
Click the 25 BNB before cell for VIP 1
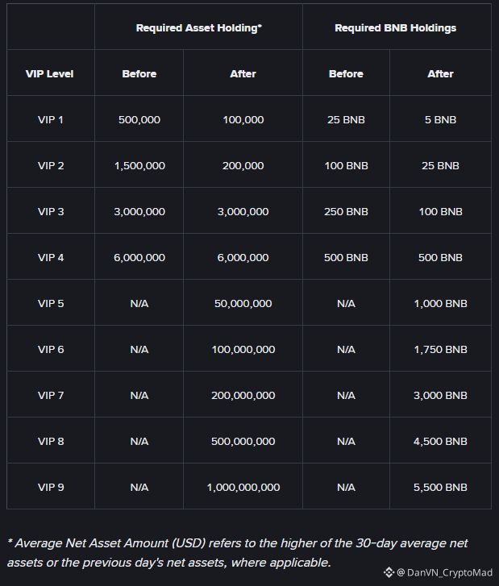pyautogui.click(x=346, y=120)
